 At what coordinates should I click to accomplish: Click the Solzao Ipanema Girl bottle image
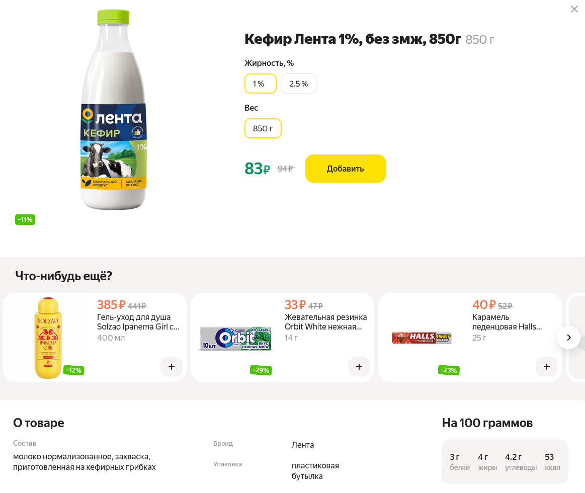(x=48, y=337)
